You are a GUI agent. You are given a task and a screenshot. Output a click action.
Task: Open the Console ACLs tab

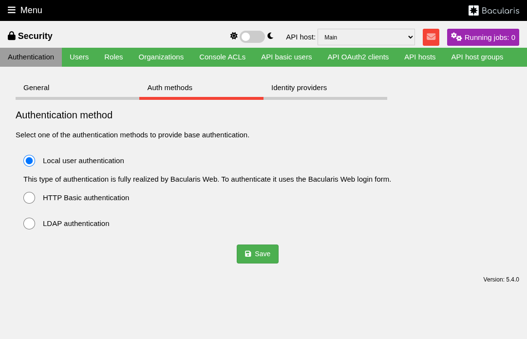pos(223,57)
